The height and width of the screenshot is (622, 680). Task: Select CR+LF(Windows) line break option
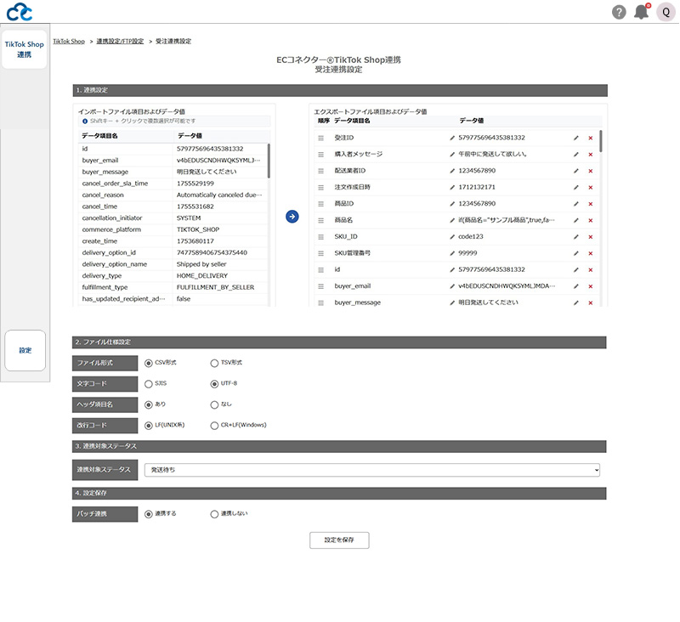[214, 426]
